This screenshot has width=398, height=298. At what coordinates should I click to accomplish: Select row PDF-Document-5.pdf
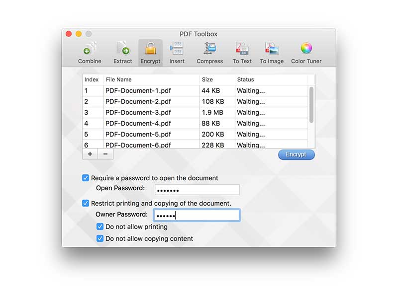click(195, 134)
